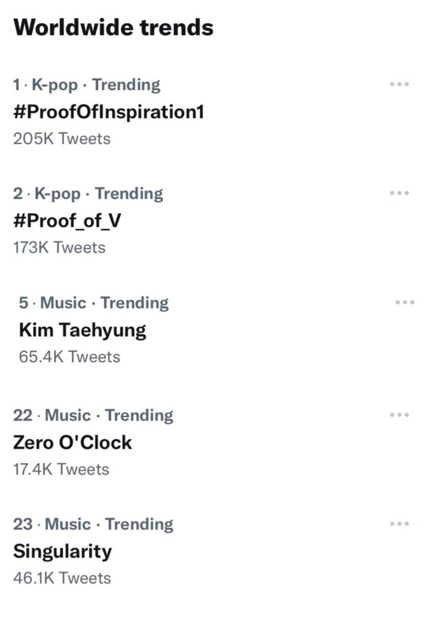Select the Zero O'Clock trend

click(72, 443)
